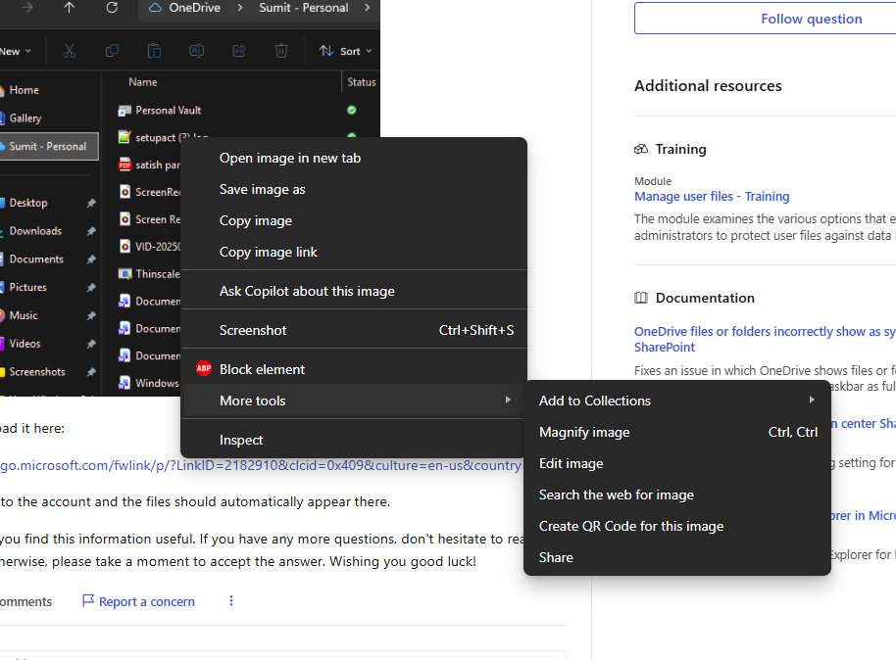Click the green sync status icon for Personal Vault
This screenshot has height=660, width=896.
(x=352, y=110)
